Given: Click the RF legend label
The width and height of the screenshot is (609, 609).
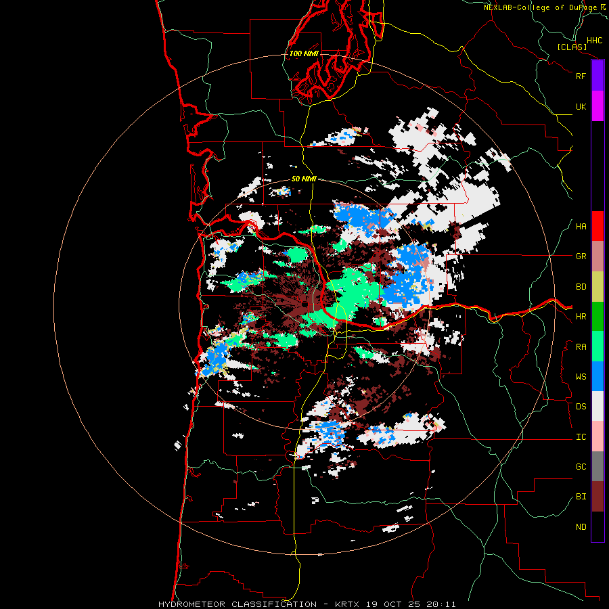Looking at the screenshot, I should 581,76.
